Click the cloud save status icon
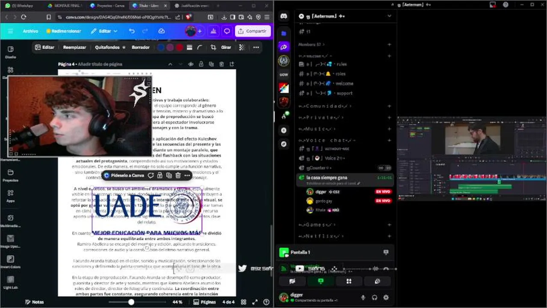The width and height of the screenshot is (547, 308). point(161,31)
